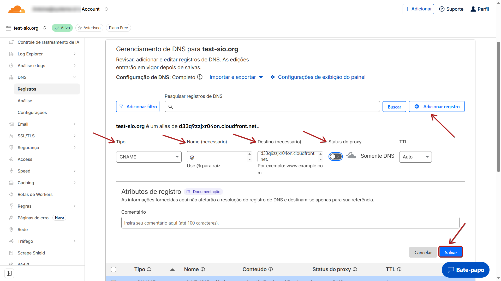Click the gear icon for panel display settings

click(x=272, y=77)
